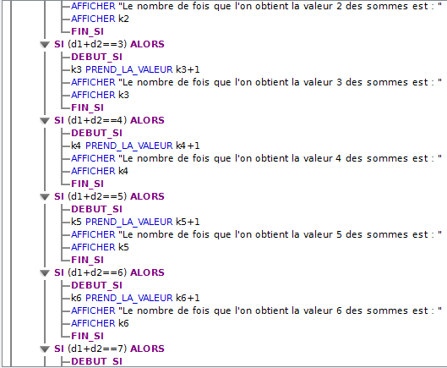The width and height of the screenshot is (447, 368).
Task: Select AFFICHER message about valeur 3 des sommes
Action: (257, 82)
